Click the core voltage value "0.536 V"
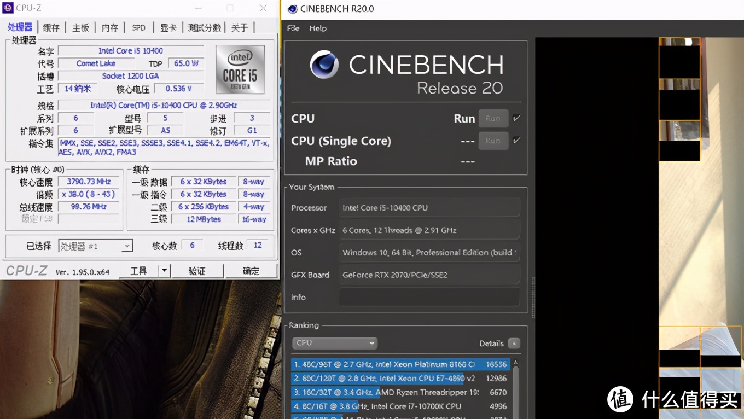Viewport: 744px width, 419px height. [179, 89]
